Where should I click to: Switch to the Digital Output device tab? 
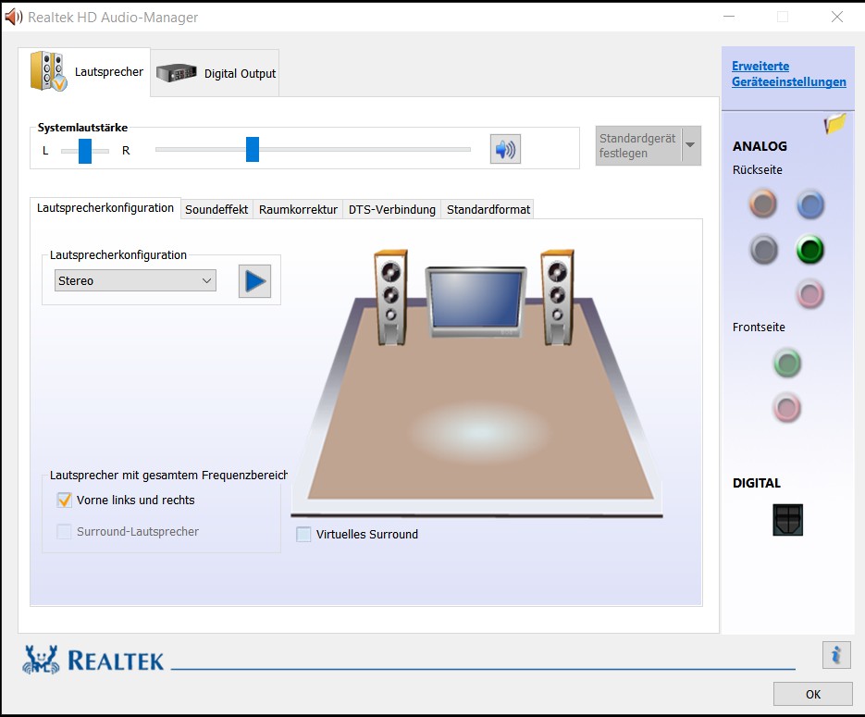point(215,73)
